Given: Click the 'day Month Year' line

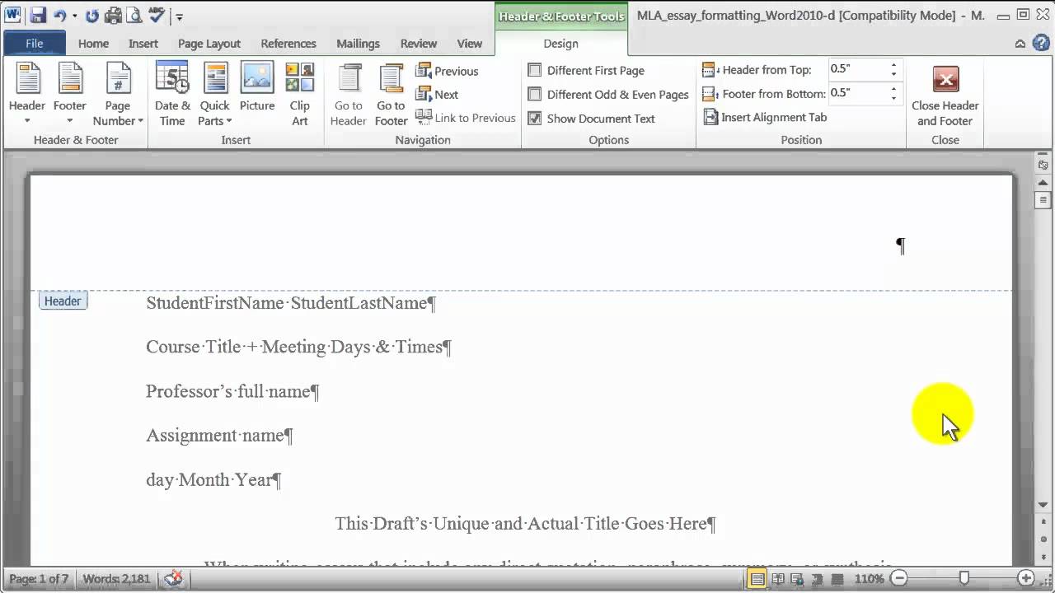Looking at the screenshot, I should 213,479.
